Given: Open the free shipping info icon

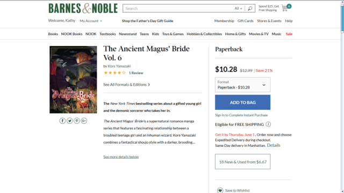Looking at the screenshot, I should (268, 124).
